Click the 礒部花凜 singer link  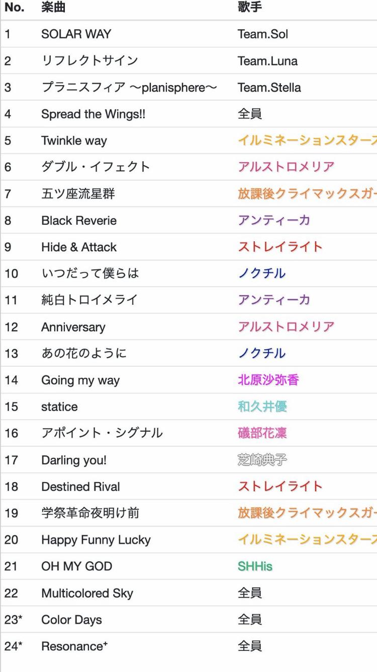(x=262, y=433)
